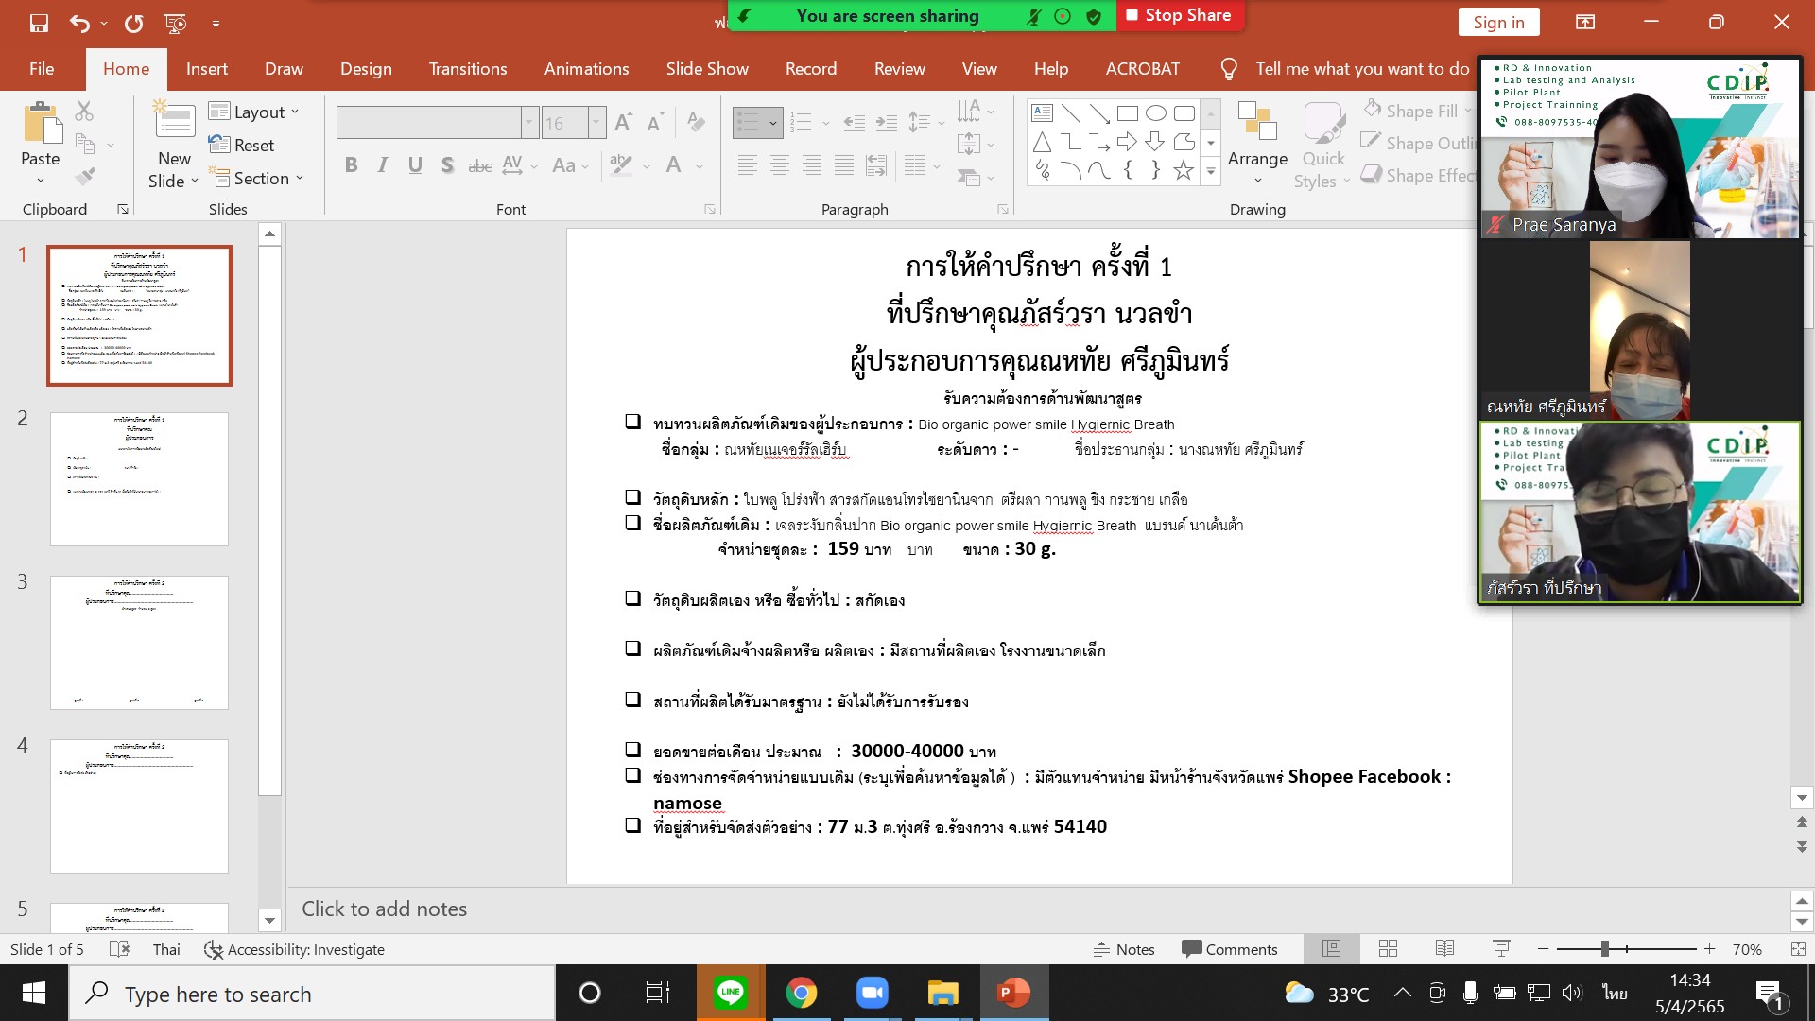Image resolution: width=1815 pixels, height=1021 pixels.
Task: Click Clear All Formatting icon
Action: point(696,122)
